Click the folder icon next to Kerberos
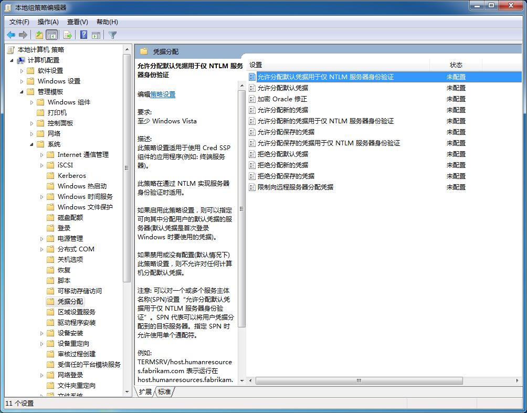Viewport: 527px width, 413px height. pos(50,176)
